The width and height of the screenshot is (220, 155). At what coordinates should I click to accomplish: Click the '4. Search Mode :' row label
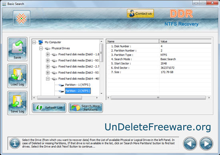point(121,59)
